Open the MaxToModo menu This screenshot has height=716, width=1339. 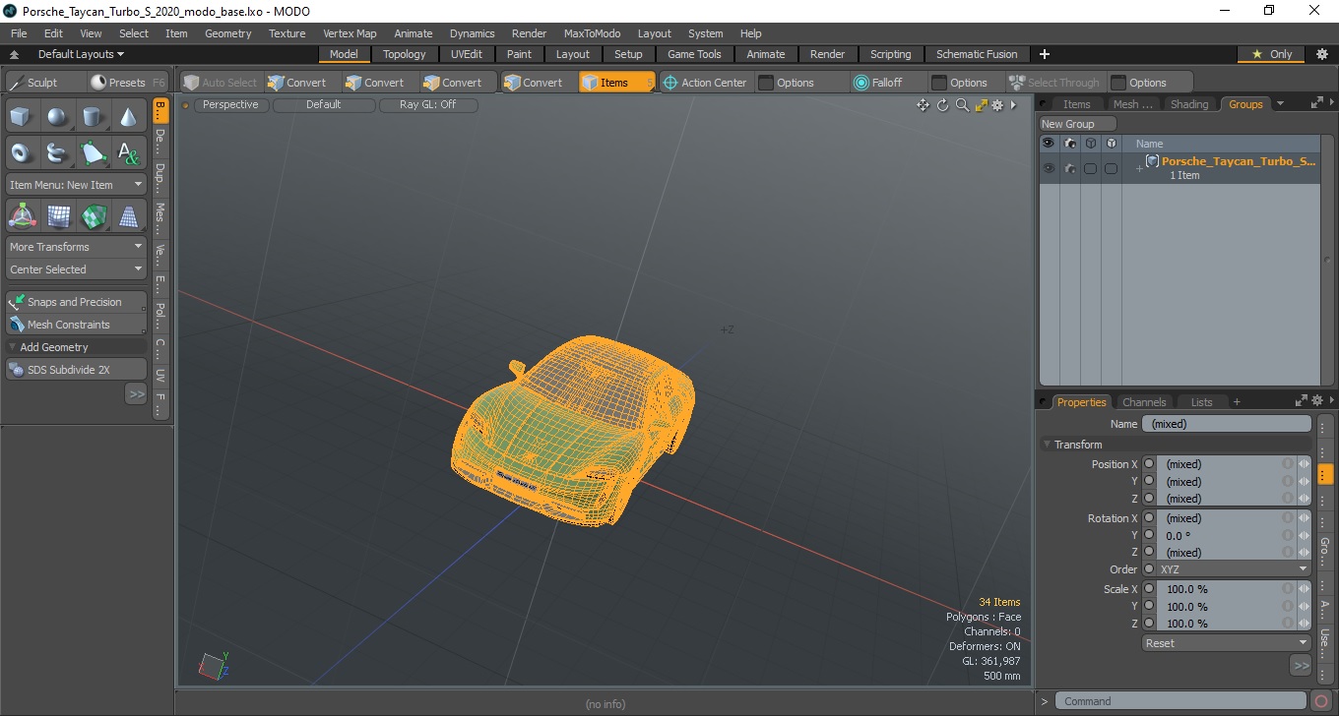(x=592, y=33)
